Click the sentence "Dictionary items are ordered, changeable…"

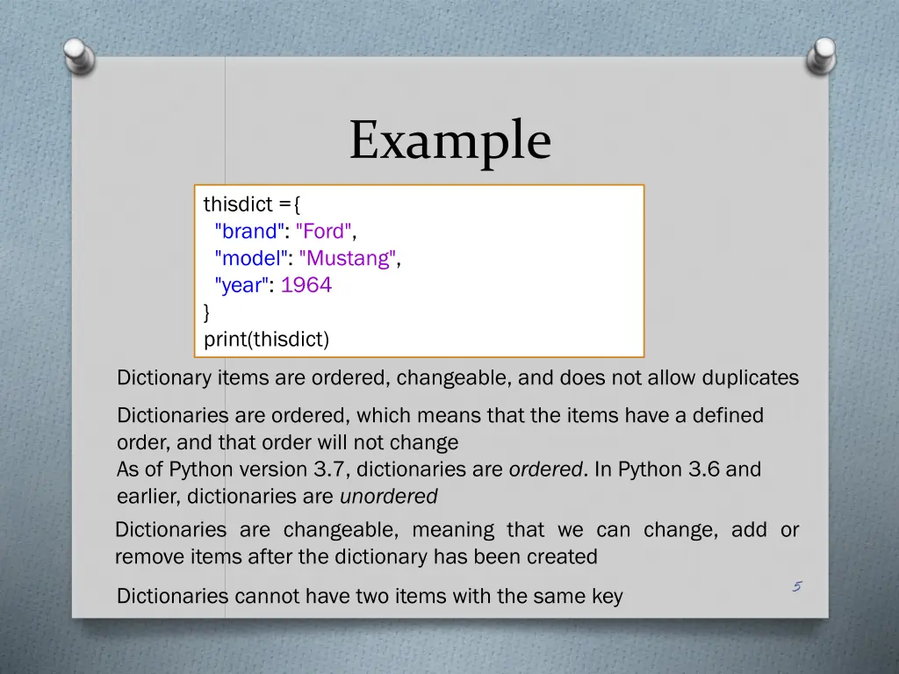click(457, 377)
